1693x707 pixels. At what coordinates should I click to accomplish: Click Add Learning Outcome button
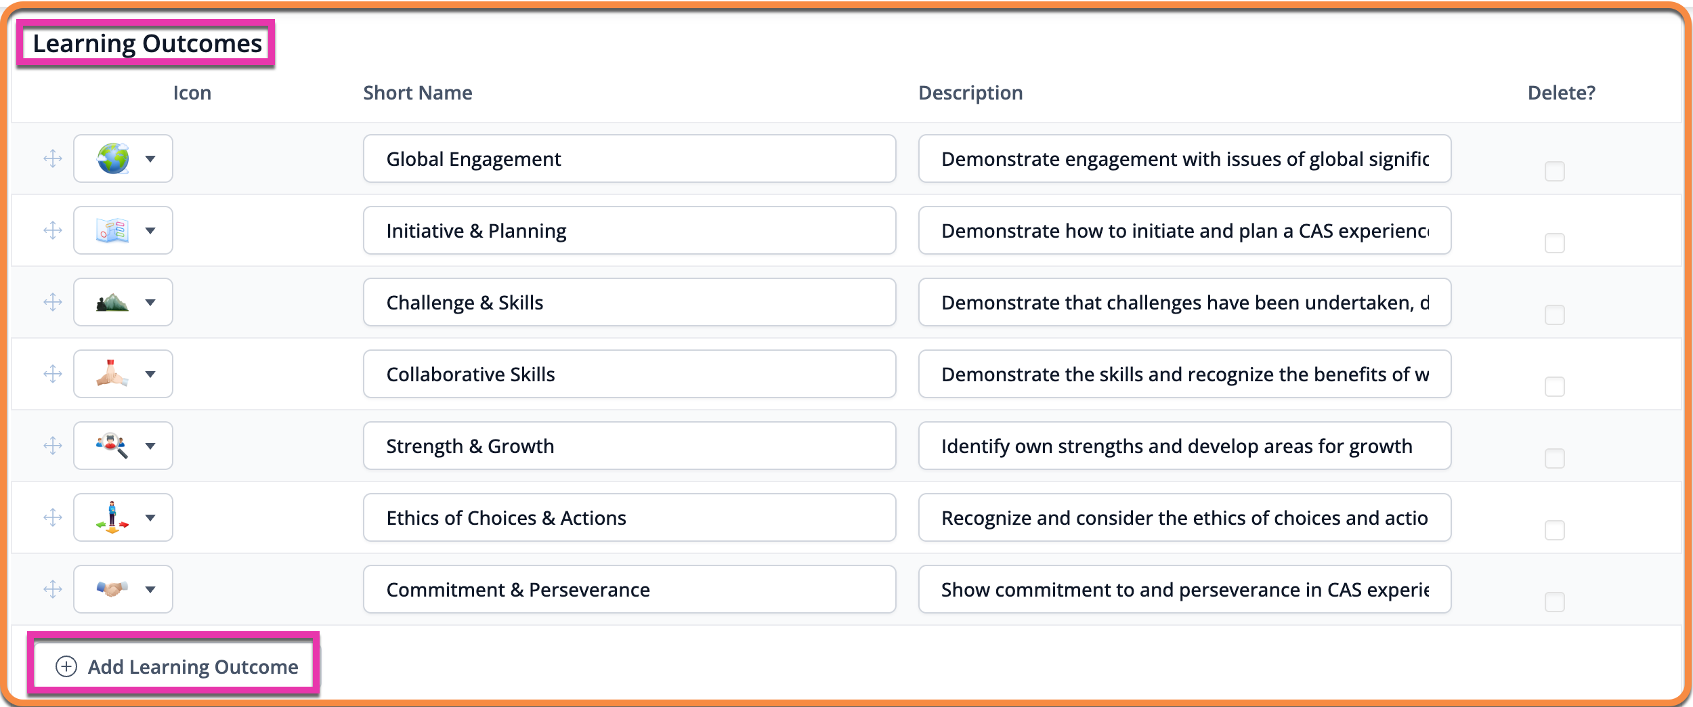[x=176, y=666]
